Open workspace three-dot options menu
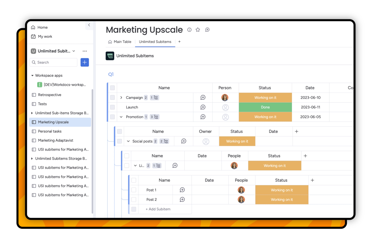Viewport: 372px width, 248px height. (84, 51)
